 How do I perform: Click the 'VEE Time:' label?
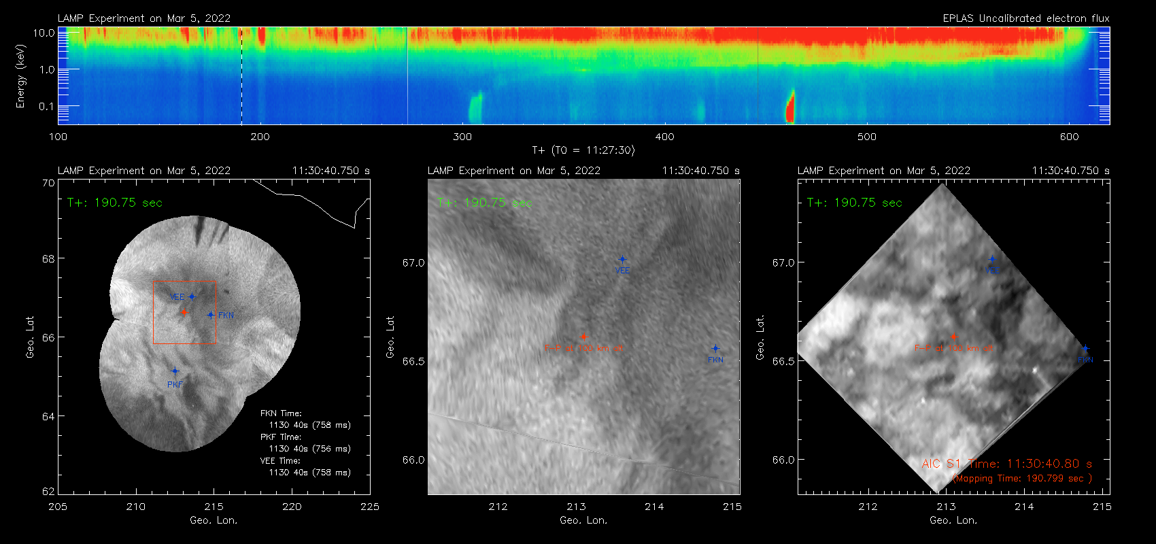(x=280, y=461)
